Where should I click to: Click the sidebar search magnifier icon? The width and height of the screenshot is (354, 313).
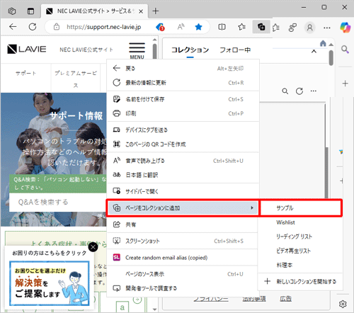coord(345,50)
